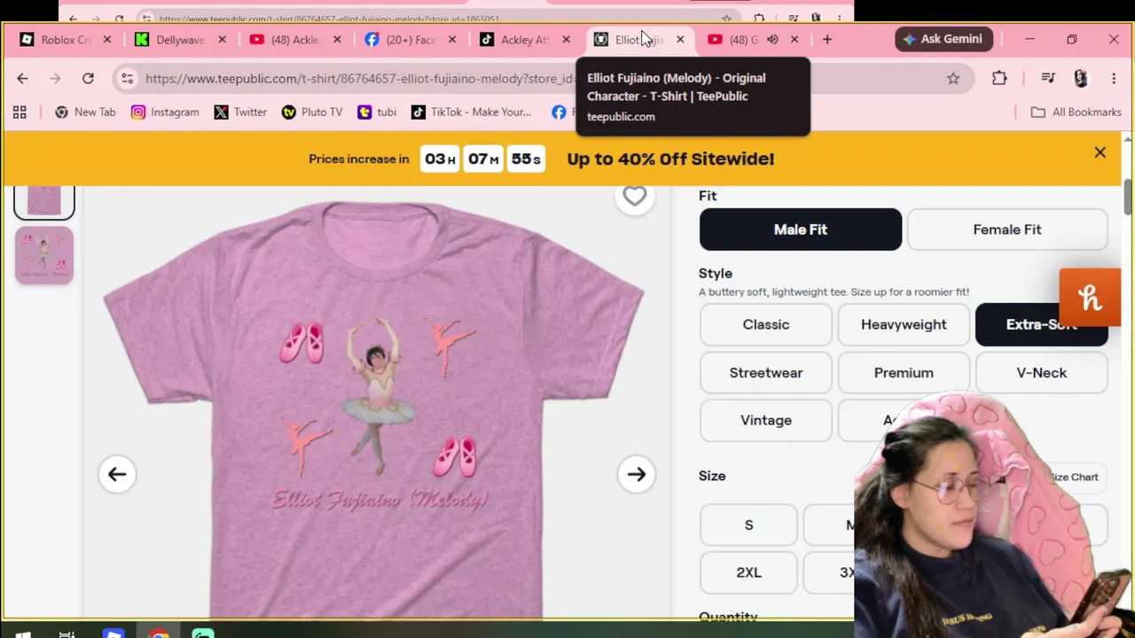
Task: Choose the Heavyweight style
Action: [x=904, y=324]
